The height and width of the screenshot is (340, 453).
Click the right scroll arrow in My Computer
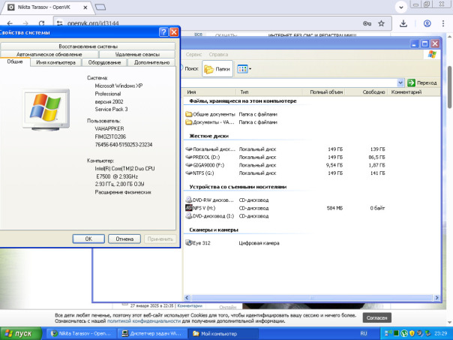pyautogui.click(x=436, y=297)
